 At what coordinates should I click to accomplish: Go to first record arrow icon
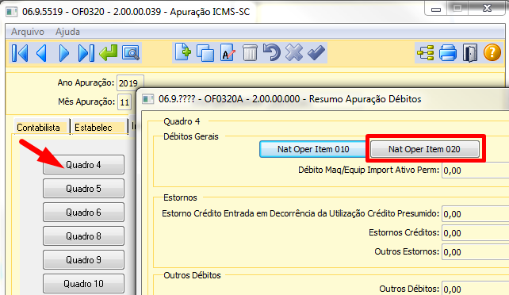tap(20, 52)
